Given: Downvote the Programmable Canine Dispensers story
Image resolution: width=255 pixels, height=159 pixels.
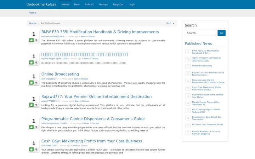Looking at the screenshot, I should (36, 127).
